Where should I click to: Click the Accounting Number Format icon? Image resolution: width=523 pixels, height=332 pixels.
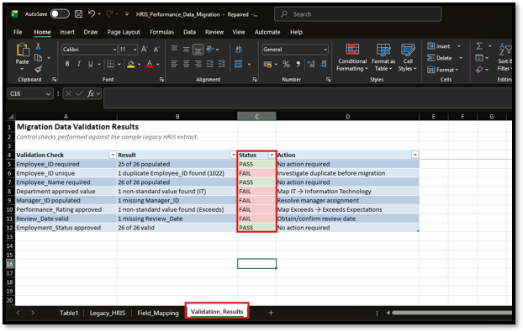268,64
